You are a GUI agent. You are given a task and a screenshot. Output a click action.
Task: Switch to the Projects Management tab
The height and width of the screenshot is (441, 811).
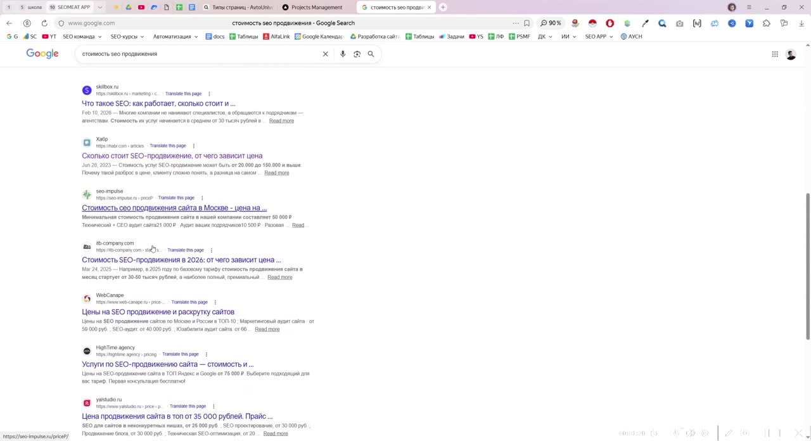[x=316, y=8]
